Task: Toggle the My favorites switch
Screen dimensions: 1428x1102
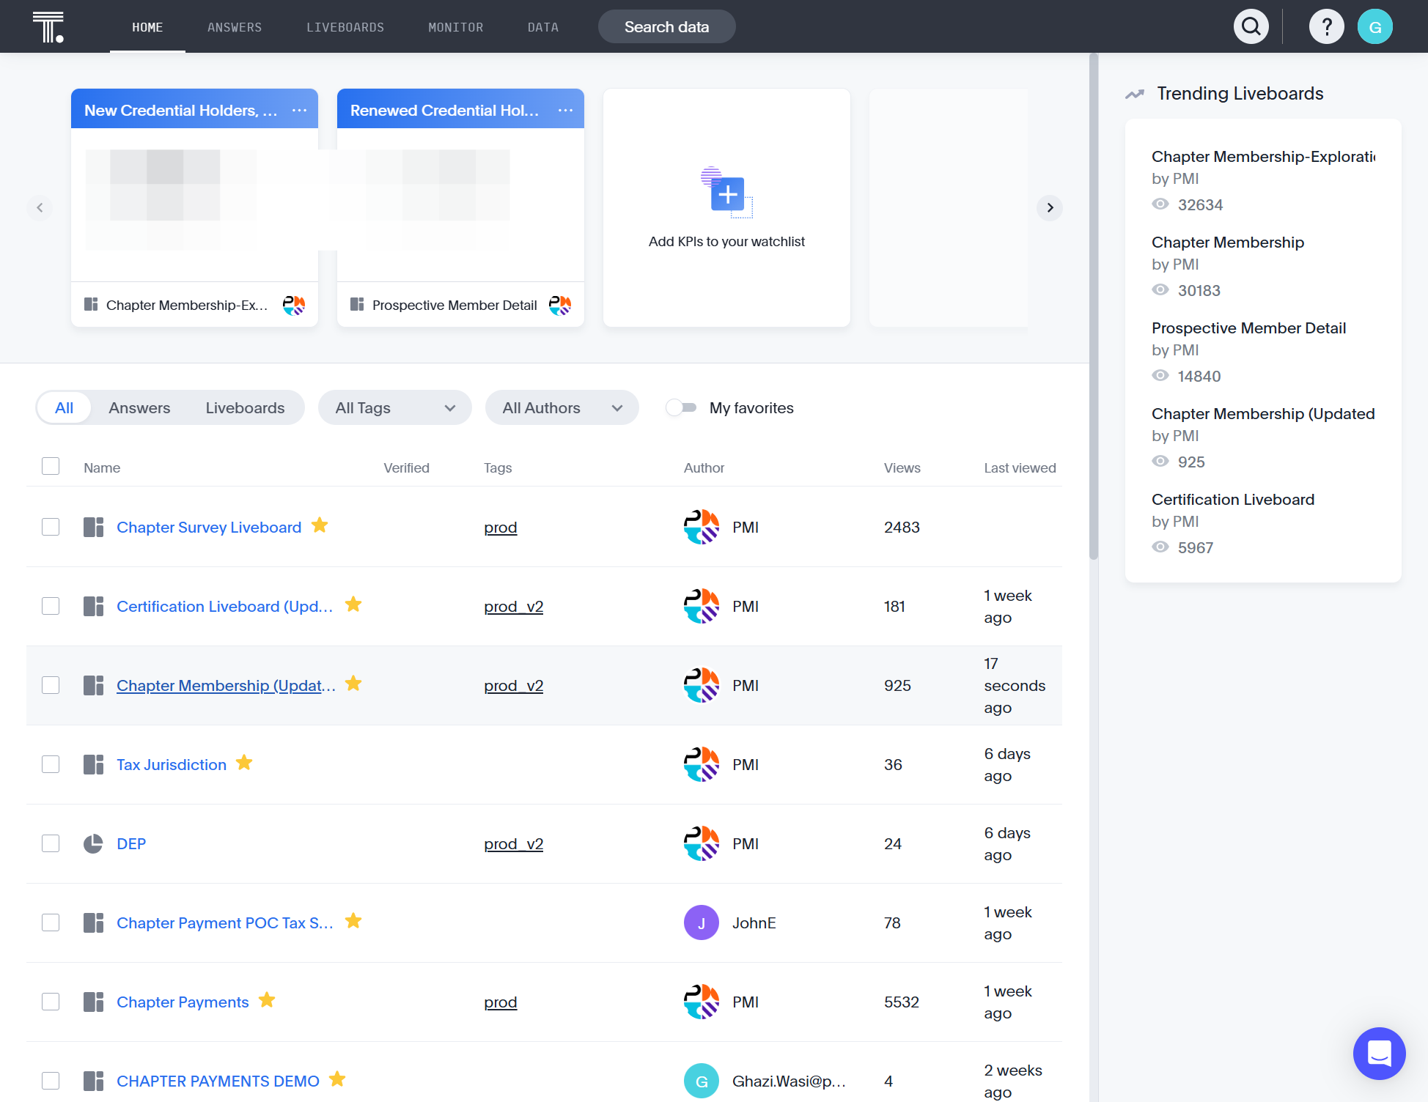Action: point(681,407)
